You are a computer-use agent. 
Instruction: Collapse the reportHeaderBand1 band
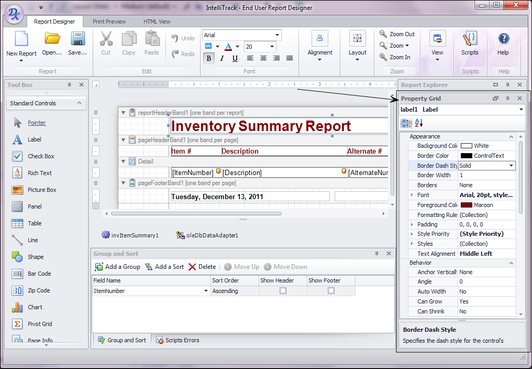pos(124,113)
